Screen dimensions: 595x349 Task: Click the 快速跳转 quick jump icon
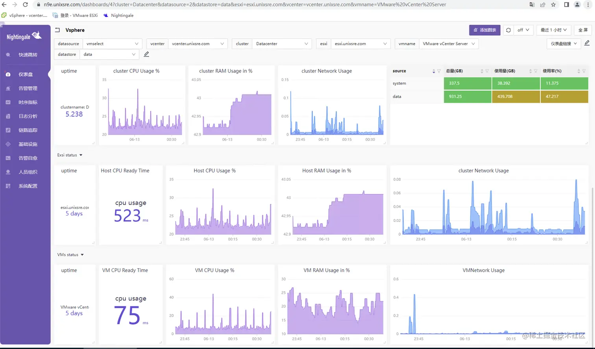tap(9, 55)
